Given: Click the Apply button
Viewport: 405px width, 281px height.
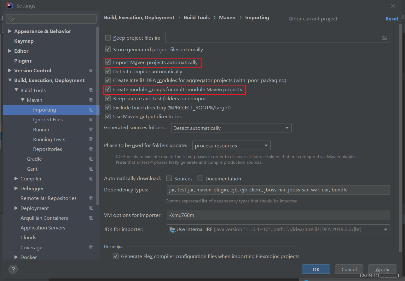Looking at the screenshot, I should (x=382, y=269).
